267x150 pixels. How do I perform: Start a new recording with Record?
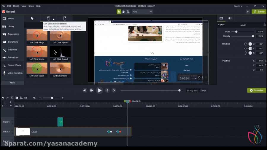point(8,12)
